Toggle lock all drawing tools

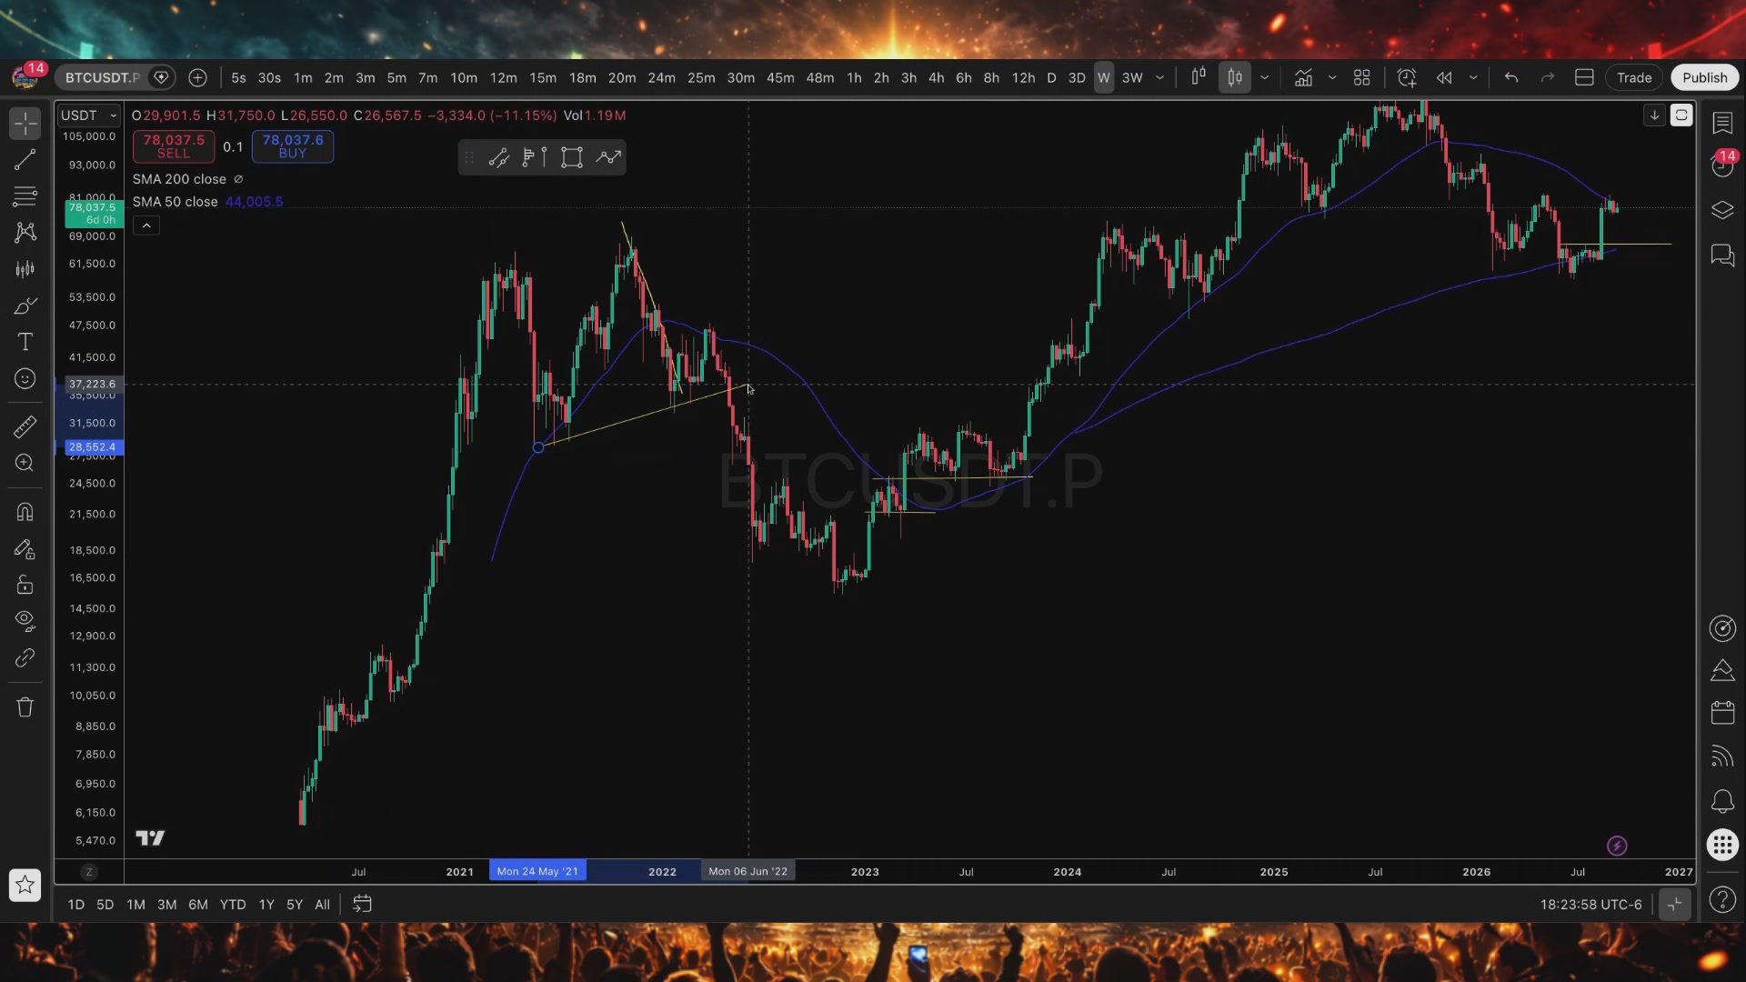25,585
